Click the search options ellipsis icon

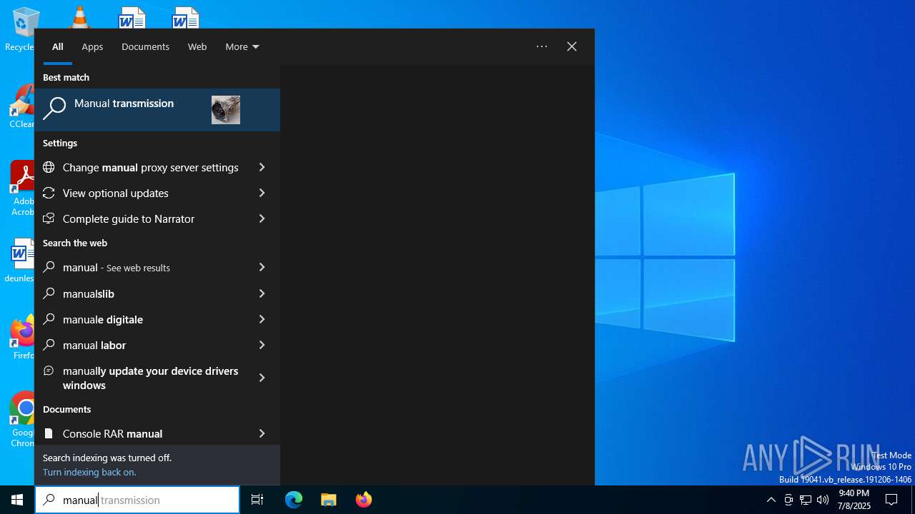(542, 46)
